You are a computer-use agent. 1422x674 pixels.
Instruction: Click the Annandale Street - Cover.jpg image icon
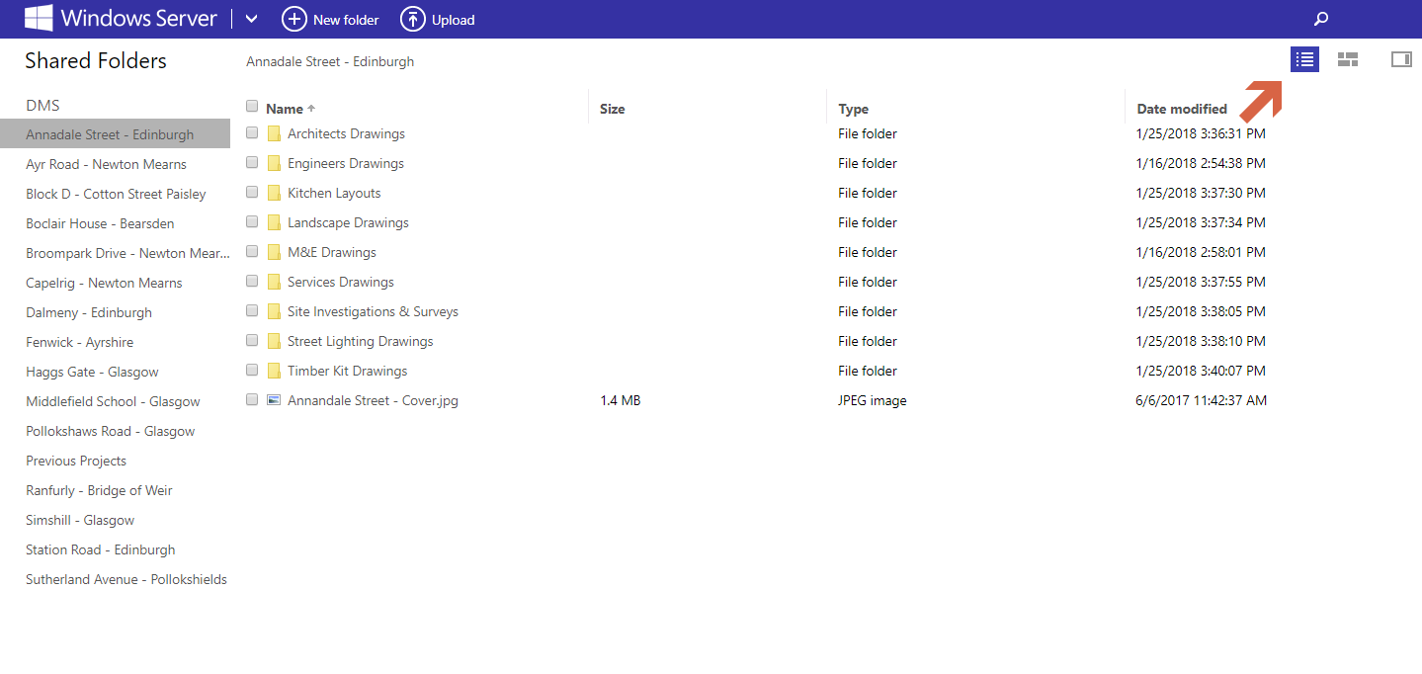(274, 400)
